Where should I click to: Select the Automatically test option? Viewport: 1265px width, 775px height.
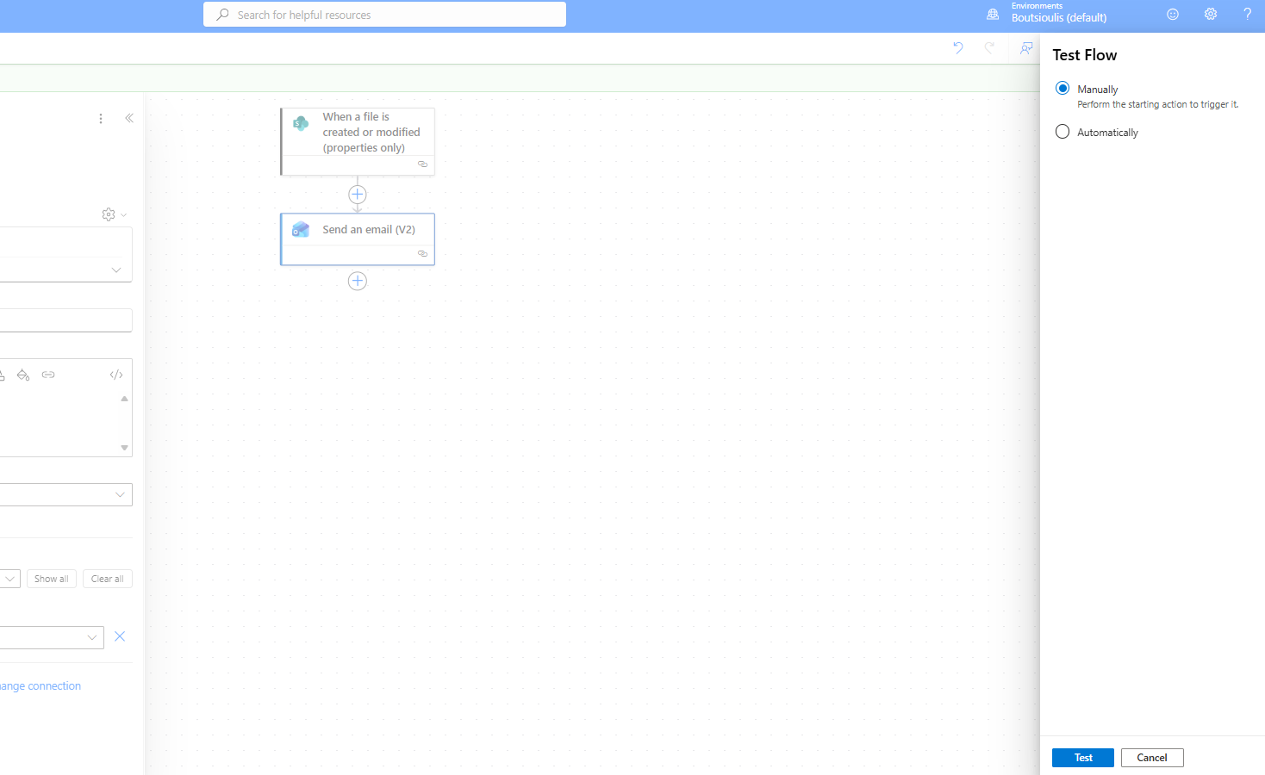point(1062,132)
